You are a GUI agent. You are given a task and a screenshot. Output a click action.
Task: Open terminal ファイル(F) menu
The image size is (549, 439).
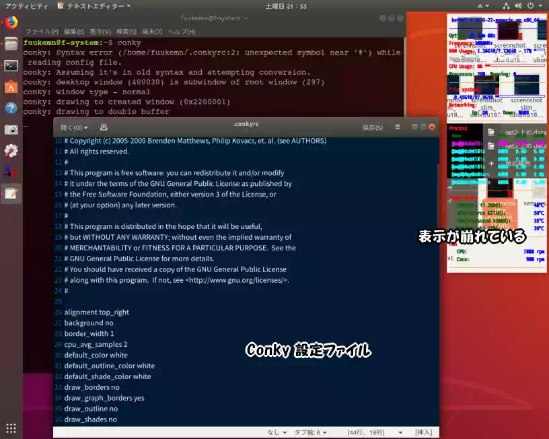42,32
